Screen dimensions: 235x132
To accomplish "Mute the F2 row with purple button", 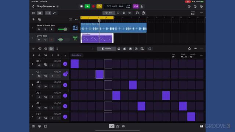I will click(x=65, y=117).
